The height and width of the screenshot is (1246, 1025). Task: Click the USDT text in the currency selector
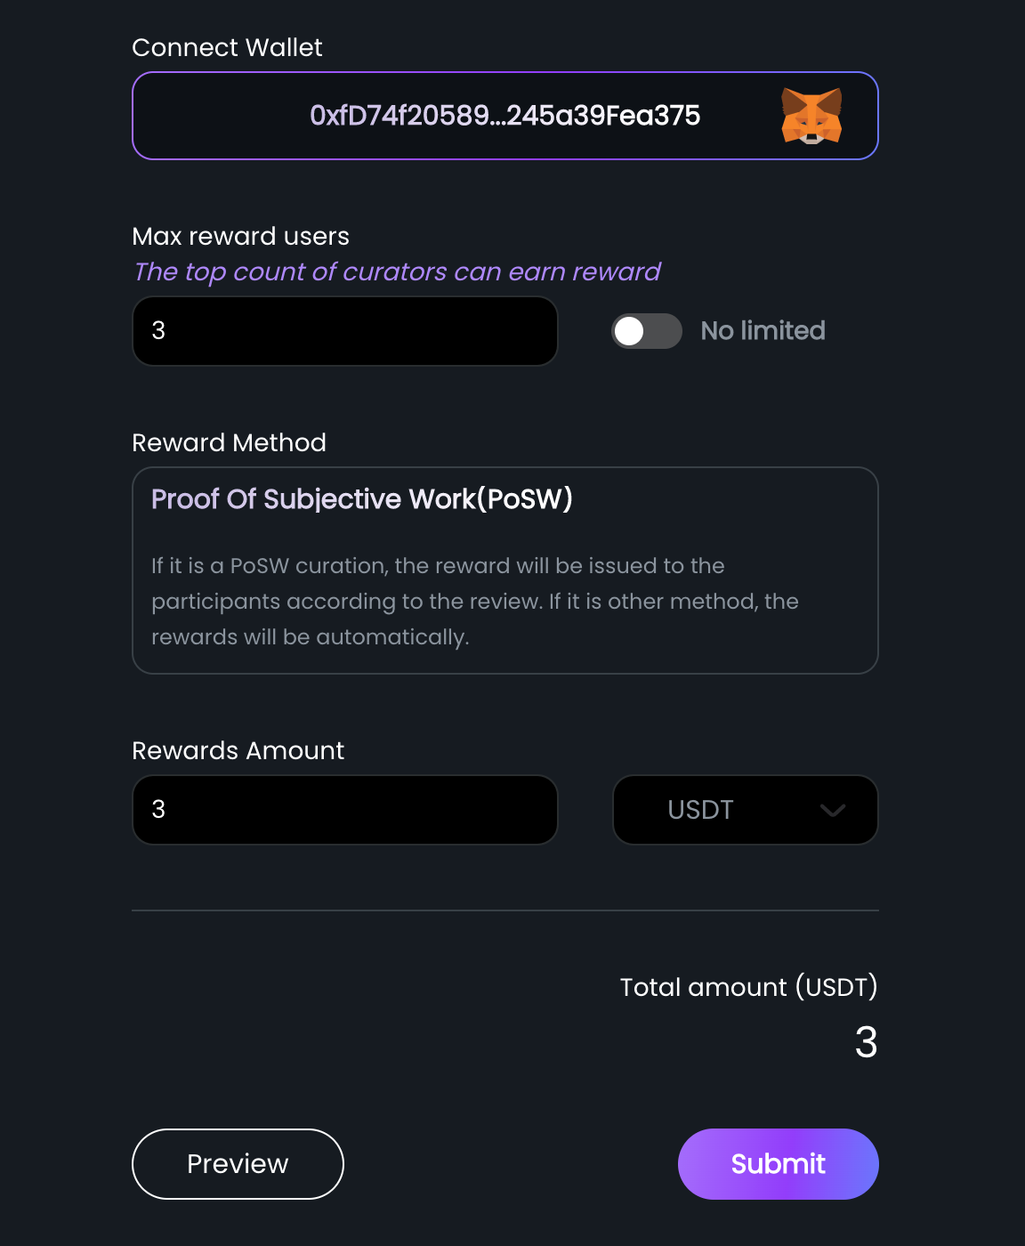(700, 810)
